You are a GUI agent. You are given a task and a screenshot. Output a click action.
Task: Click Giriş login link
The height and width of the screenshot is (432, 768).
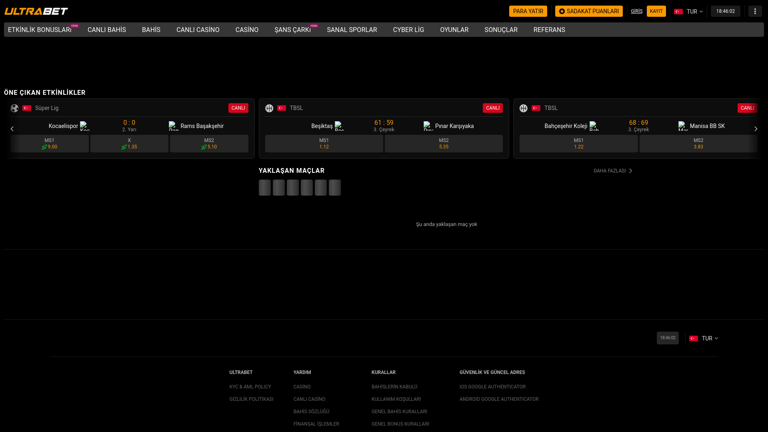[x=637, y=11]
